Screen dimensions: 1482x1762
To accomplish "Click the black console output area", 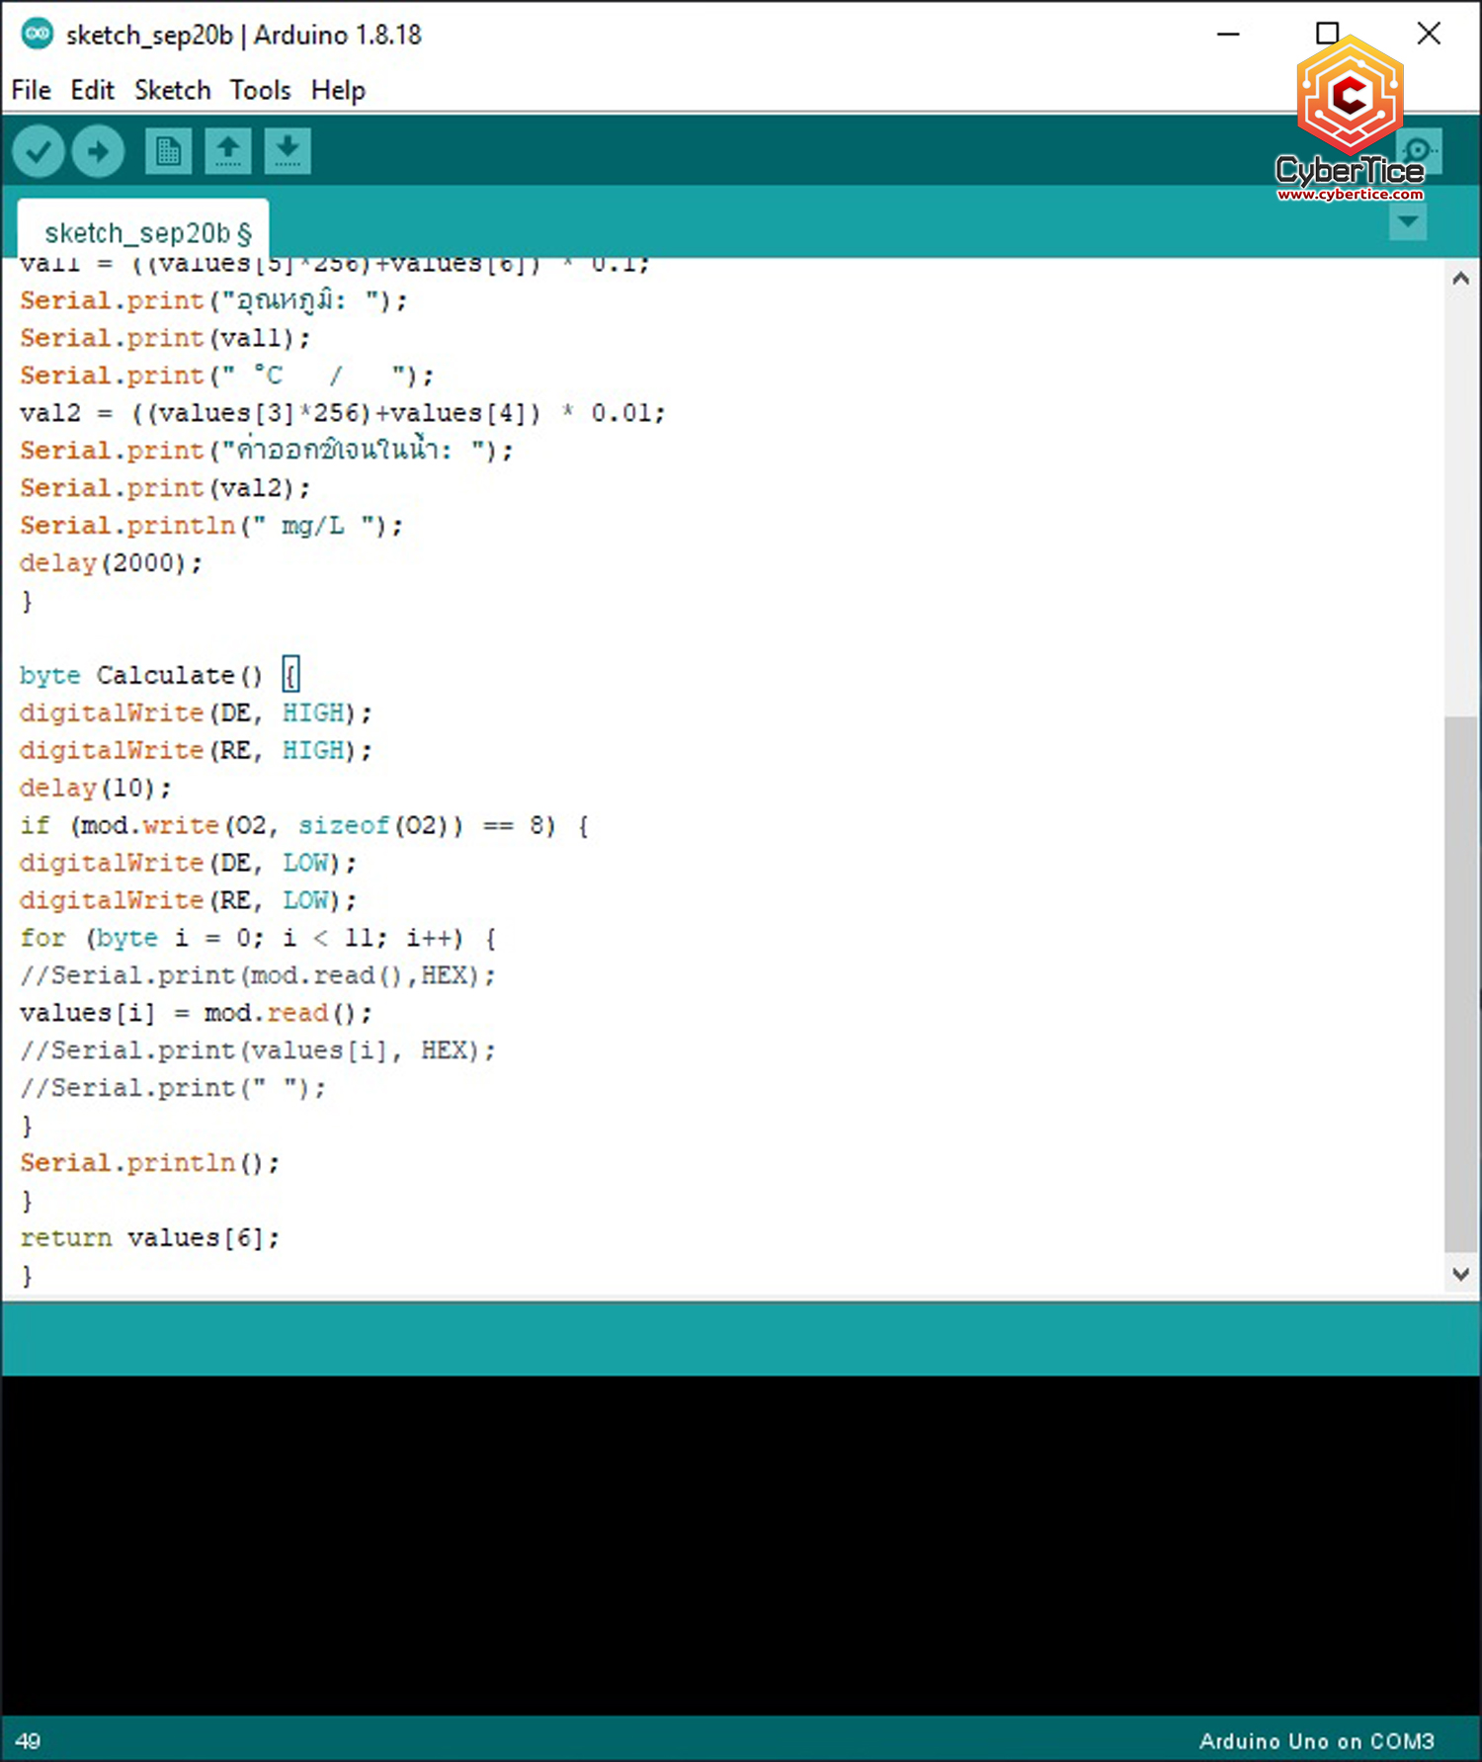I will pyautogui.click(x=741, y=1542).
